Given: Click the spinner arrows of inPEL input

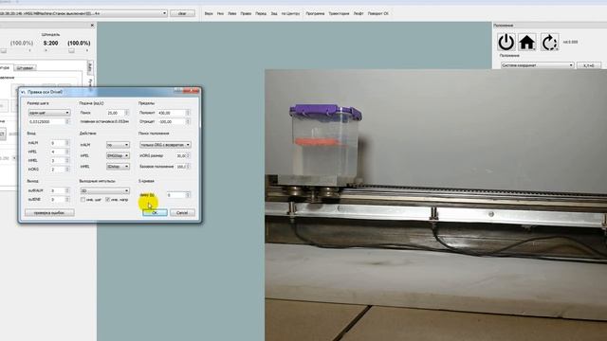Looking at the screenshot, I should [67, 152].
